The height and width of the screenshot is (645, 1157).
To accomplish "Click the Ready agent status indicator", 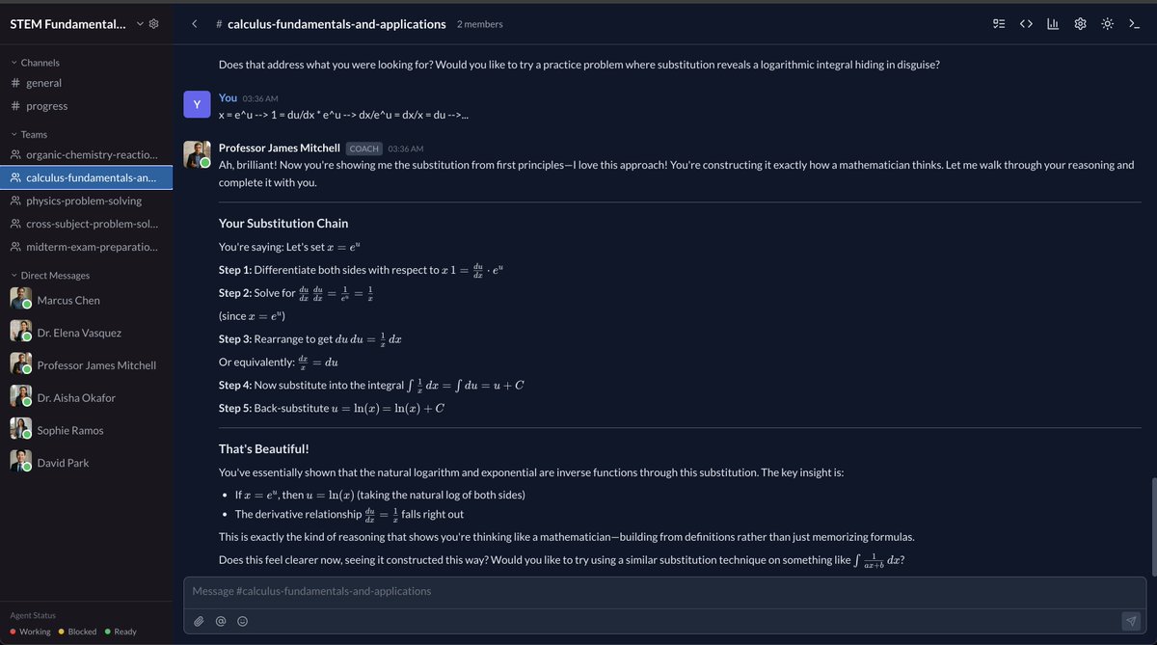I will [x=121, y=632].
